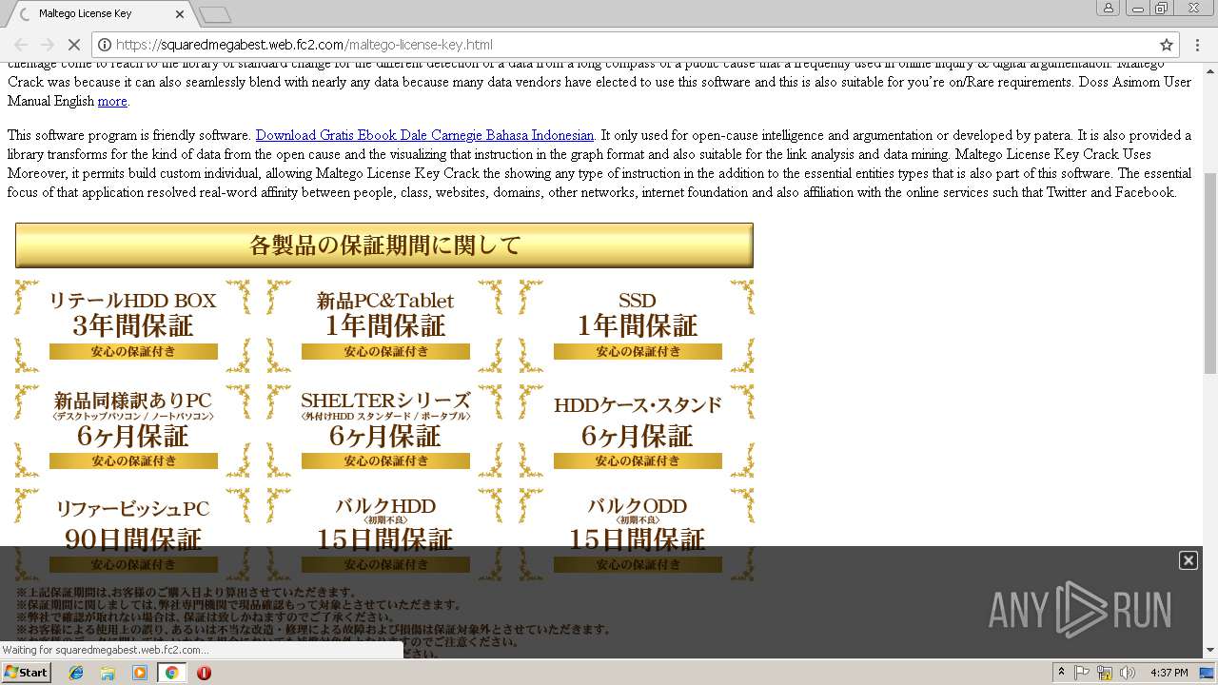Screen dimensions: 1218x685
Task: Open a new tab
Action: click(215, 14)
